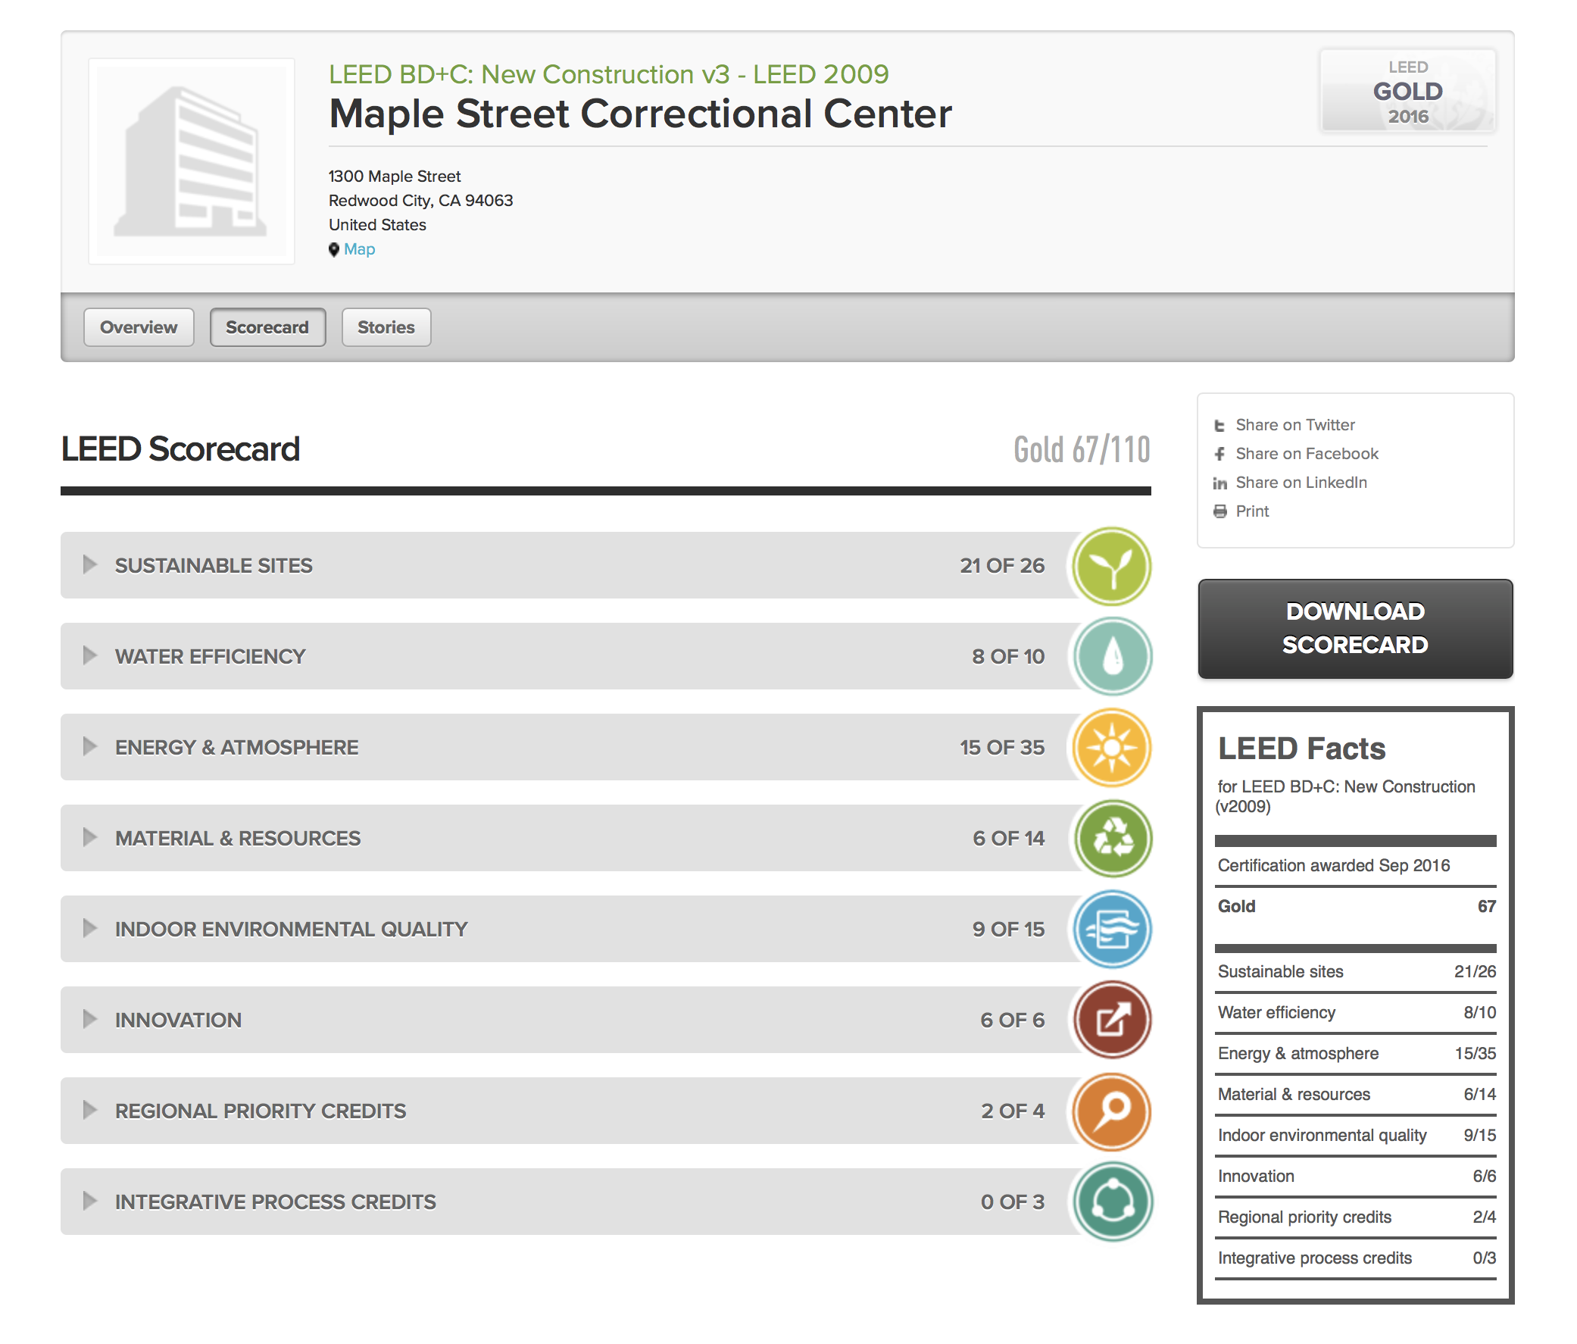This screenshot has width=1577, height=1344.
Task: Click the Sustainable Sites sprout icon
Action: pos(1112,566)
